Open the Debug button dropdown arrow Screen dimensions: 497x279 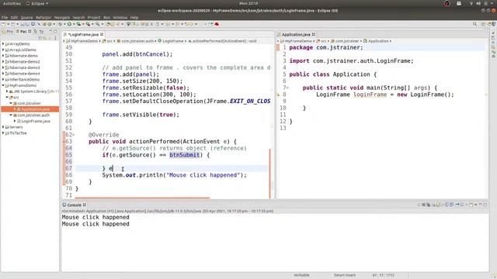click(x=64, y=24)
